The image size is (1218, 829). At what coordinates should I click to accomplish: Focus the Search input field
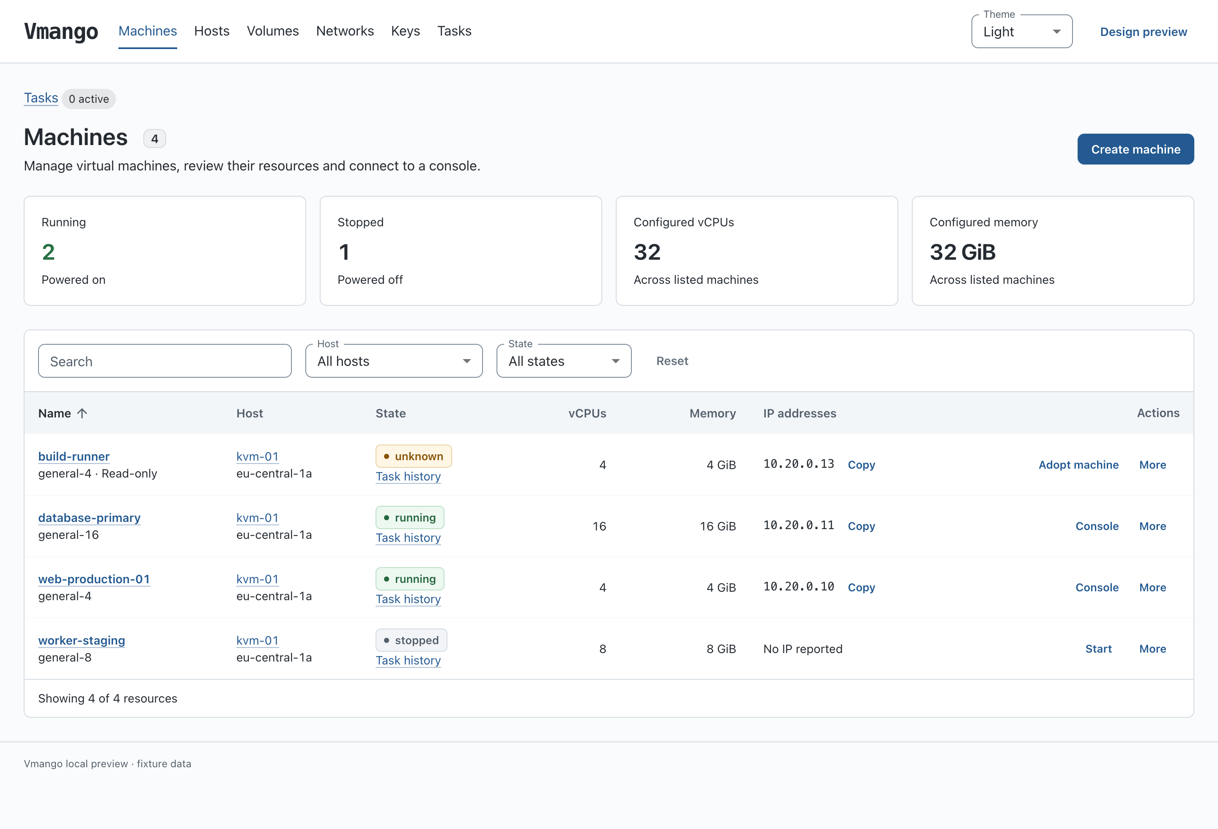[x=165, y=361]
